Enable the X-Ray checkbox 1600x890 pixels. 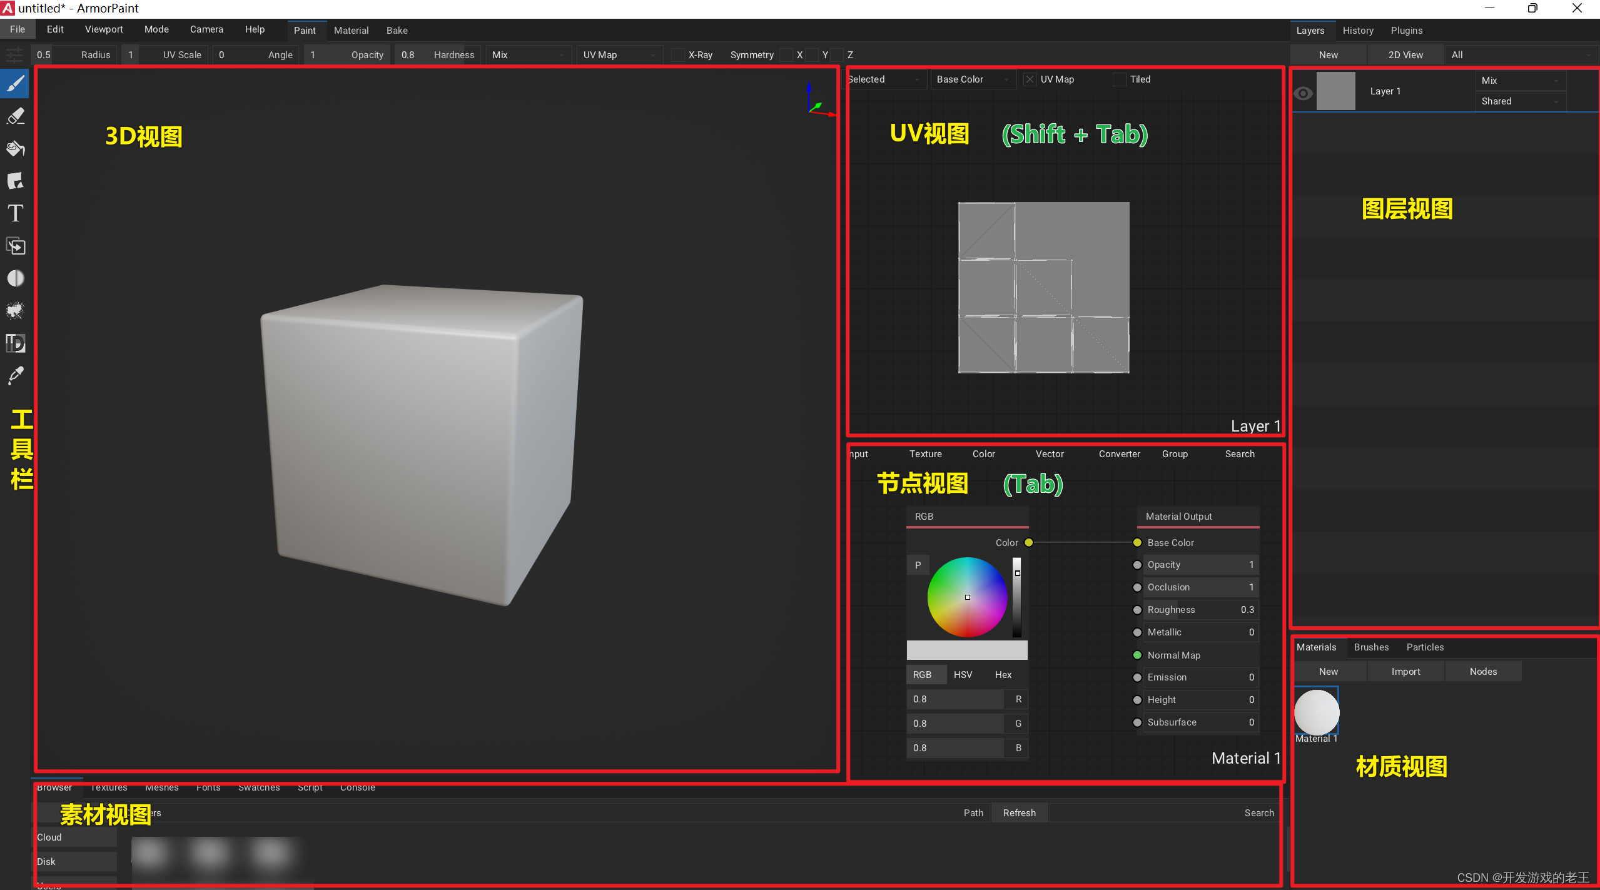pyautogui.click(x=678, y=55)
